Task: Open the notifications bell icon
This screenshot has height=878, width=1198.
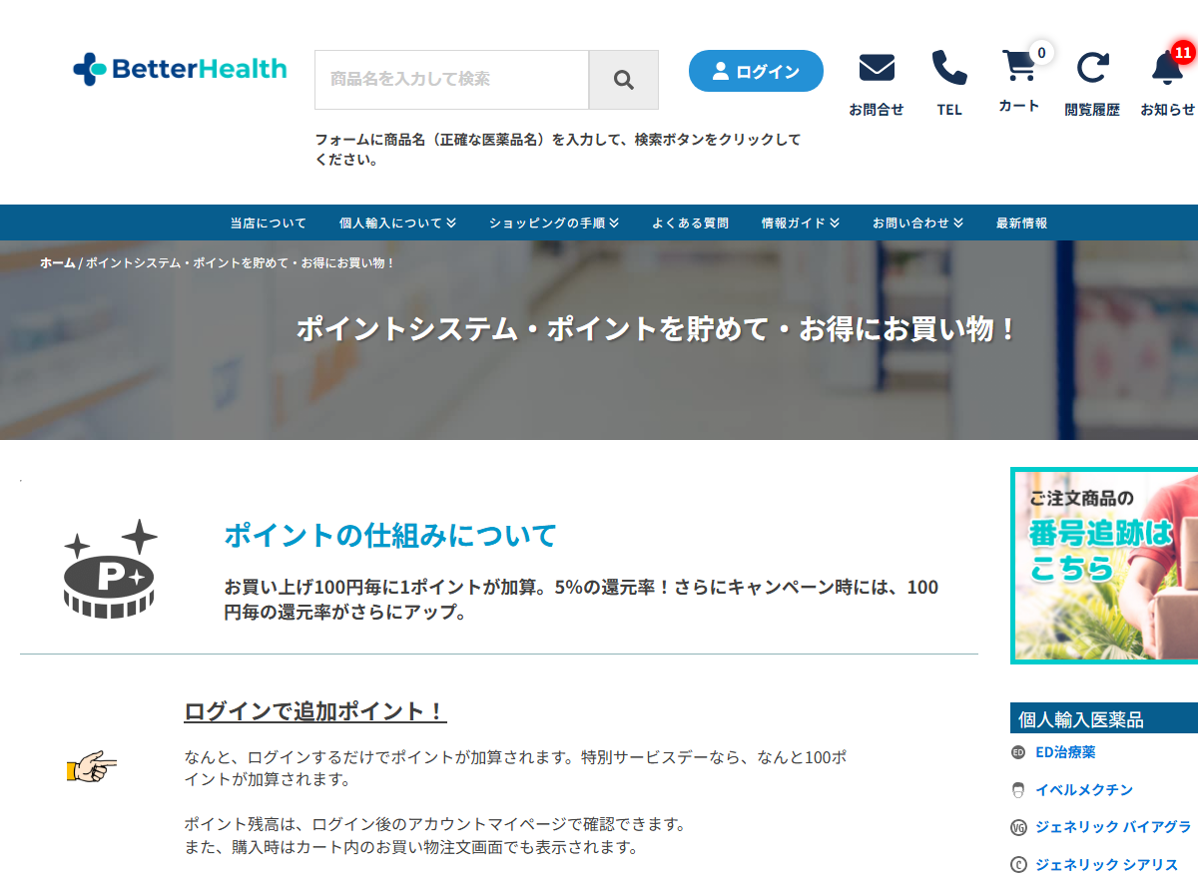Action: 1167,68
